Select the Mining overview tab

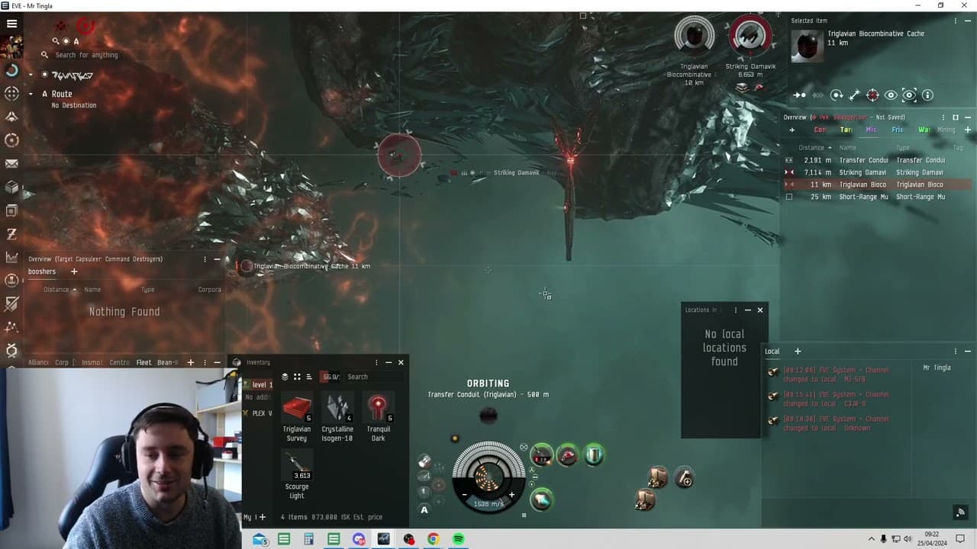pos(946,130)
